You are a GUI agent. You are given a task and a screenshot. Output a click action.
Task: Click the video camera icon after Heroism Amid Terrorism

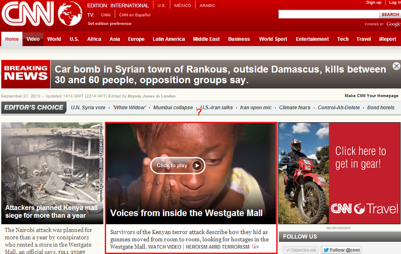pyautogui.click(x=255, y=247)
